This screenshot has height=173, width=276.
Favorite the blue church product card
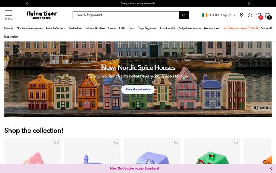coord(116,142)
